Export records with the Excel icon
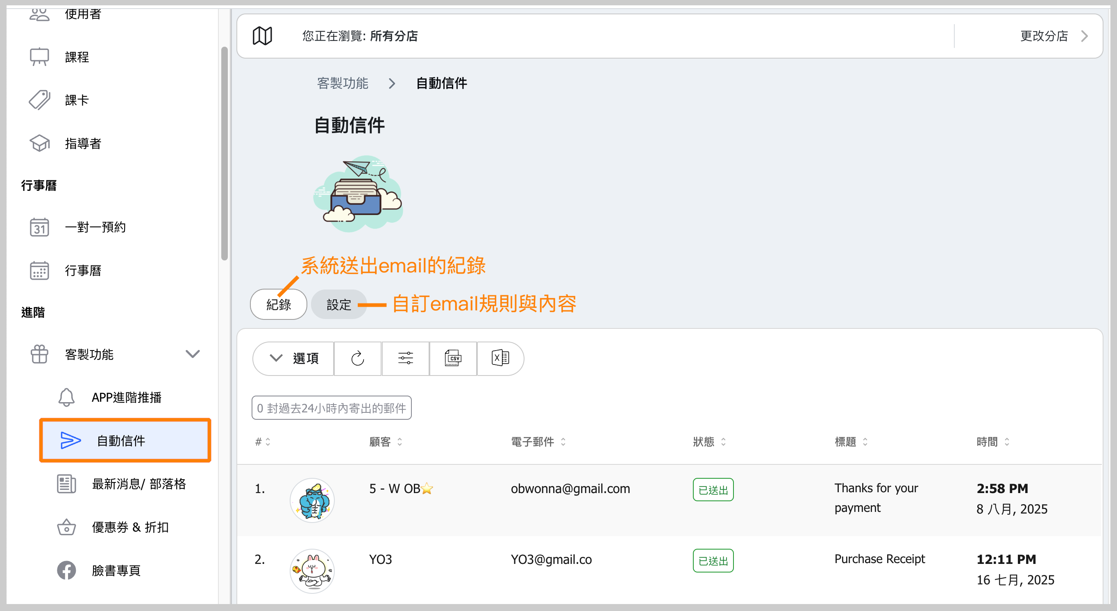1117x611 pixels. (500, 358)
